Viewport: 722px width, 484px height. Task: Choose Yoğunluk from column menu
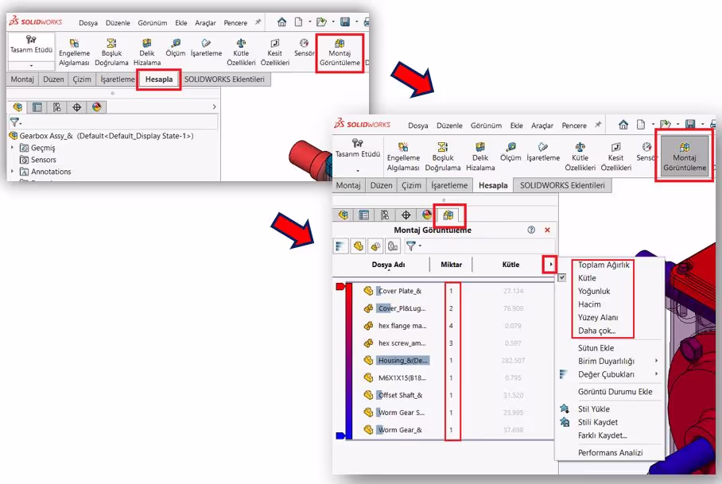pyautogui.click(x=593, y=291)
